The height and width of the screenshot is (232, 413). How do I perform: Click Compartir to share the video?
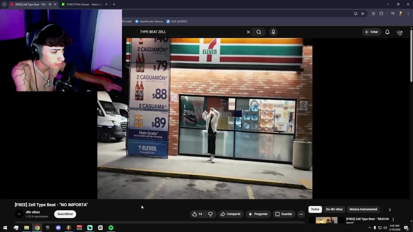(231, 214)
